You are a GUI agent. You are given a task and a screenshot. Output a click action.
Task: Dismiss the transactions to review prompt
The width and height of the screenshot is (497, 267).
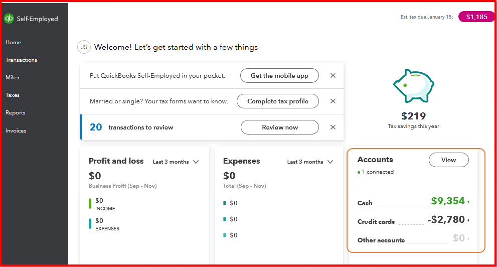(333, 127)
